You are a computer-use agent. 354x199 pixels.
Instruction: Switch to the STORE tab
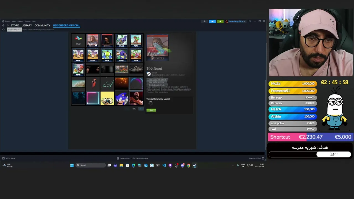coord(15,25)
